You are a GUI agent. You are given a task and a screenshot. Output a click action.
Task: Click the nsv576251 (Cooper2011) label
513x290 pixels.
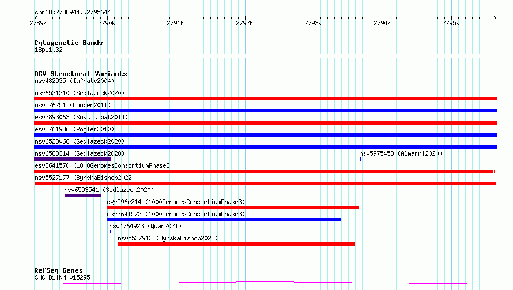tap(73, 105)
